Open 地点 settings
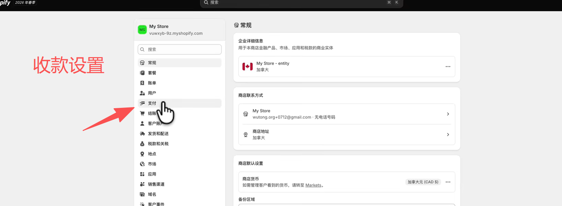The width and height of the screenshot is (562, 206). tap(179, 154)
